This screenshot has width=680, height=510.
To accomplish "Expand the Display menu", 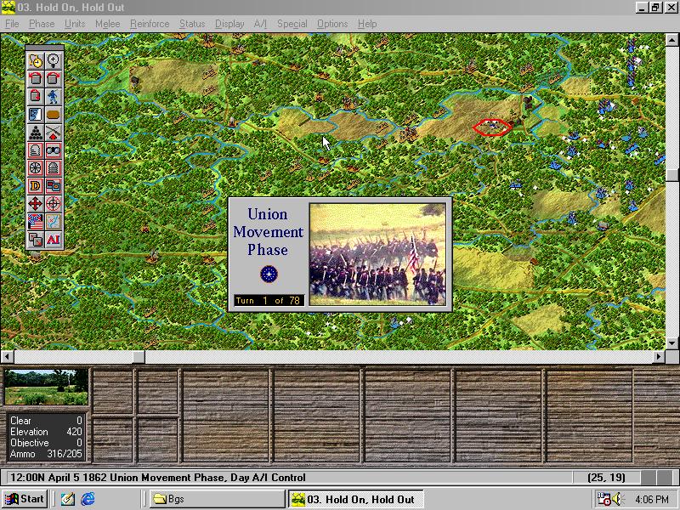I will pyautogui.click(x=229, y=24).
